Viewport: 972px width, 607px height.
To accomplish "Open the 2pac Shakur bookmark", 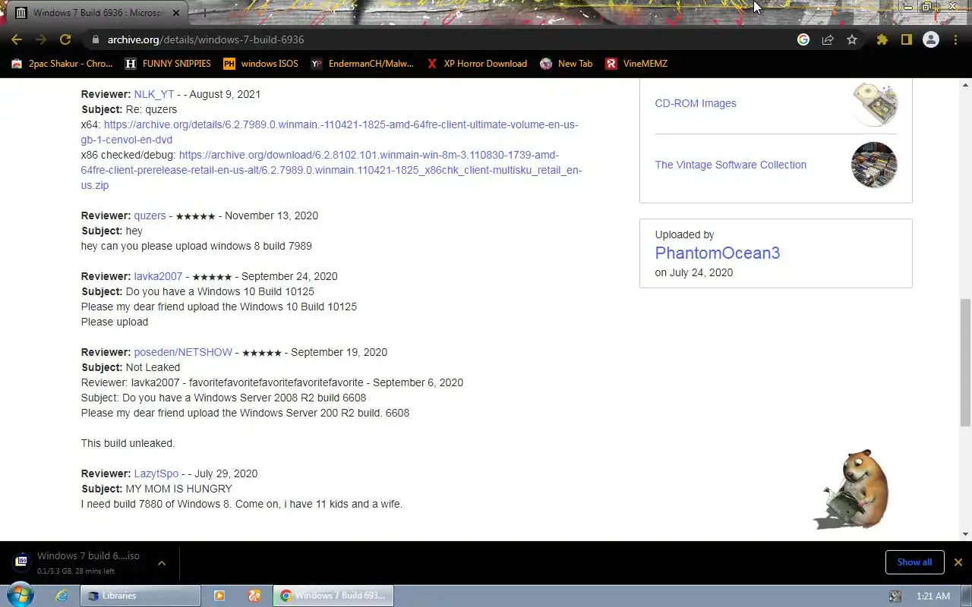I will [62, 64].
